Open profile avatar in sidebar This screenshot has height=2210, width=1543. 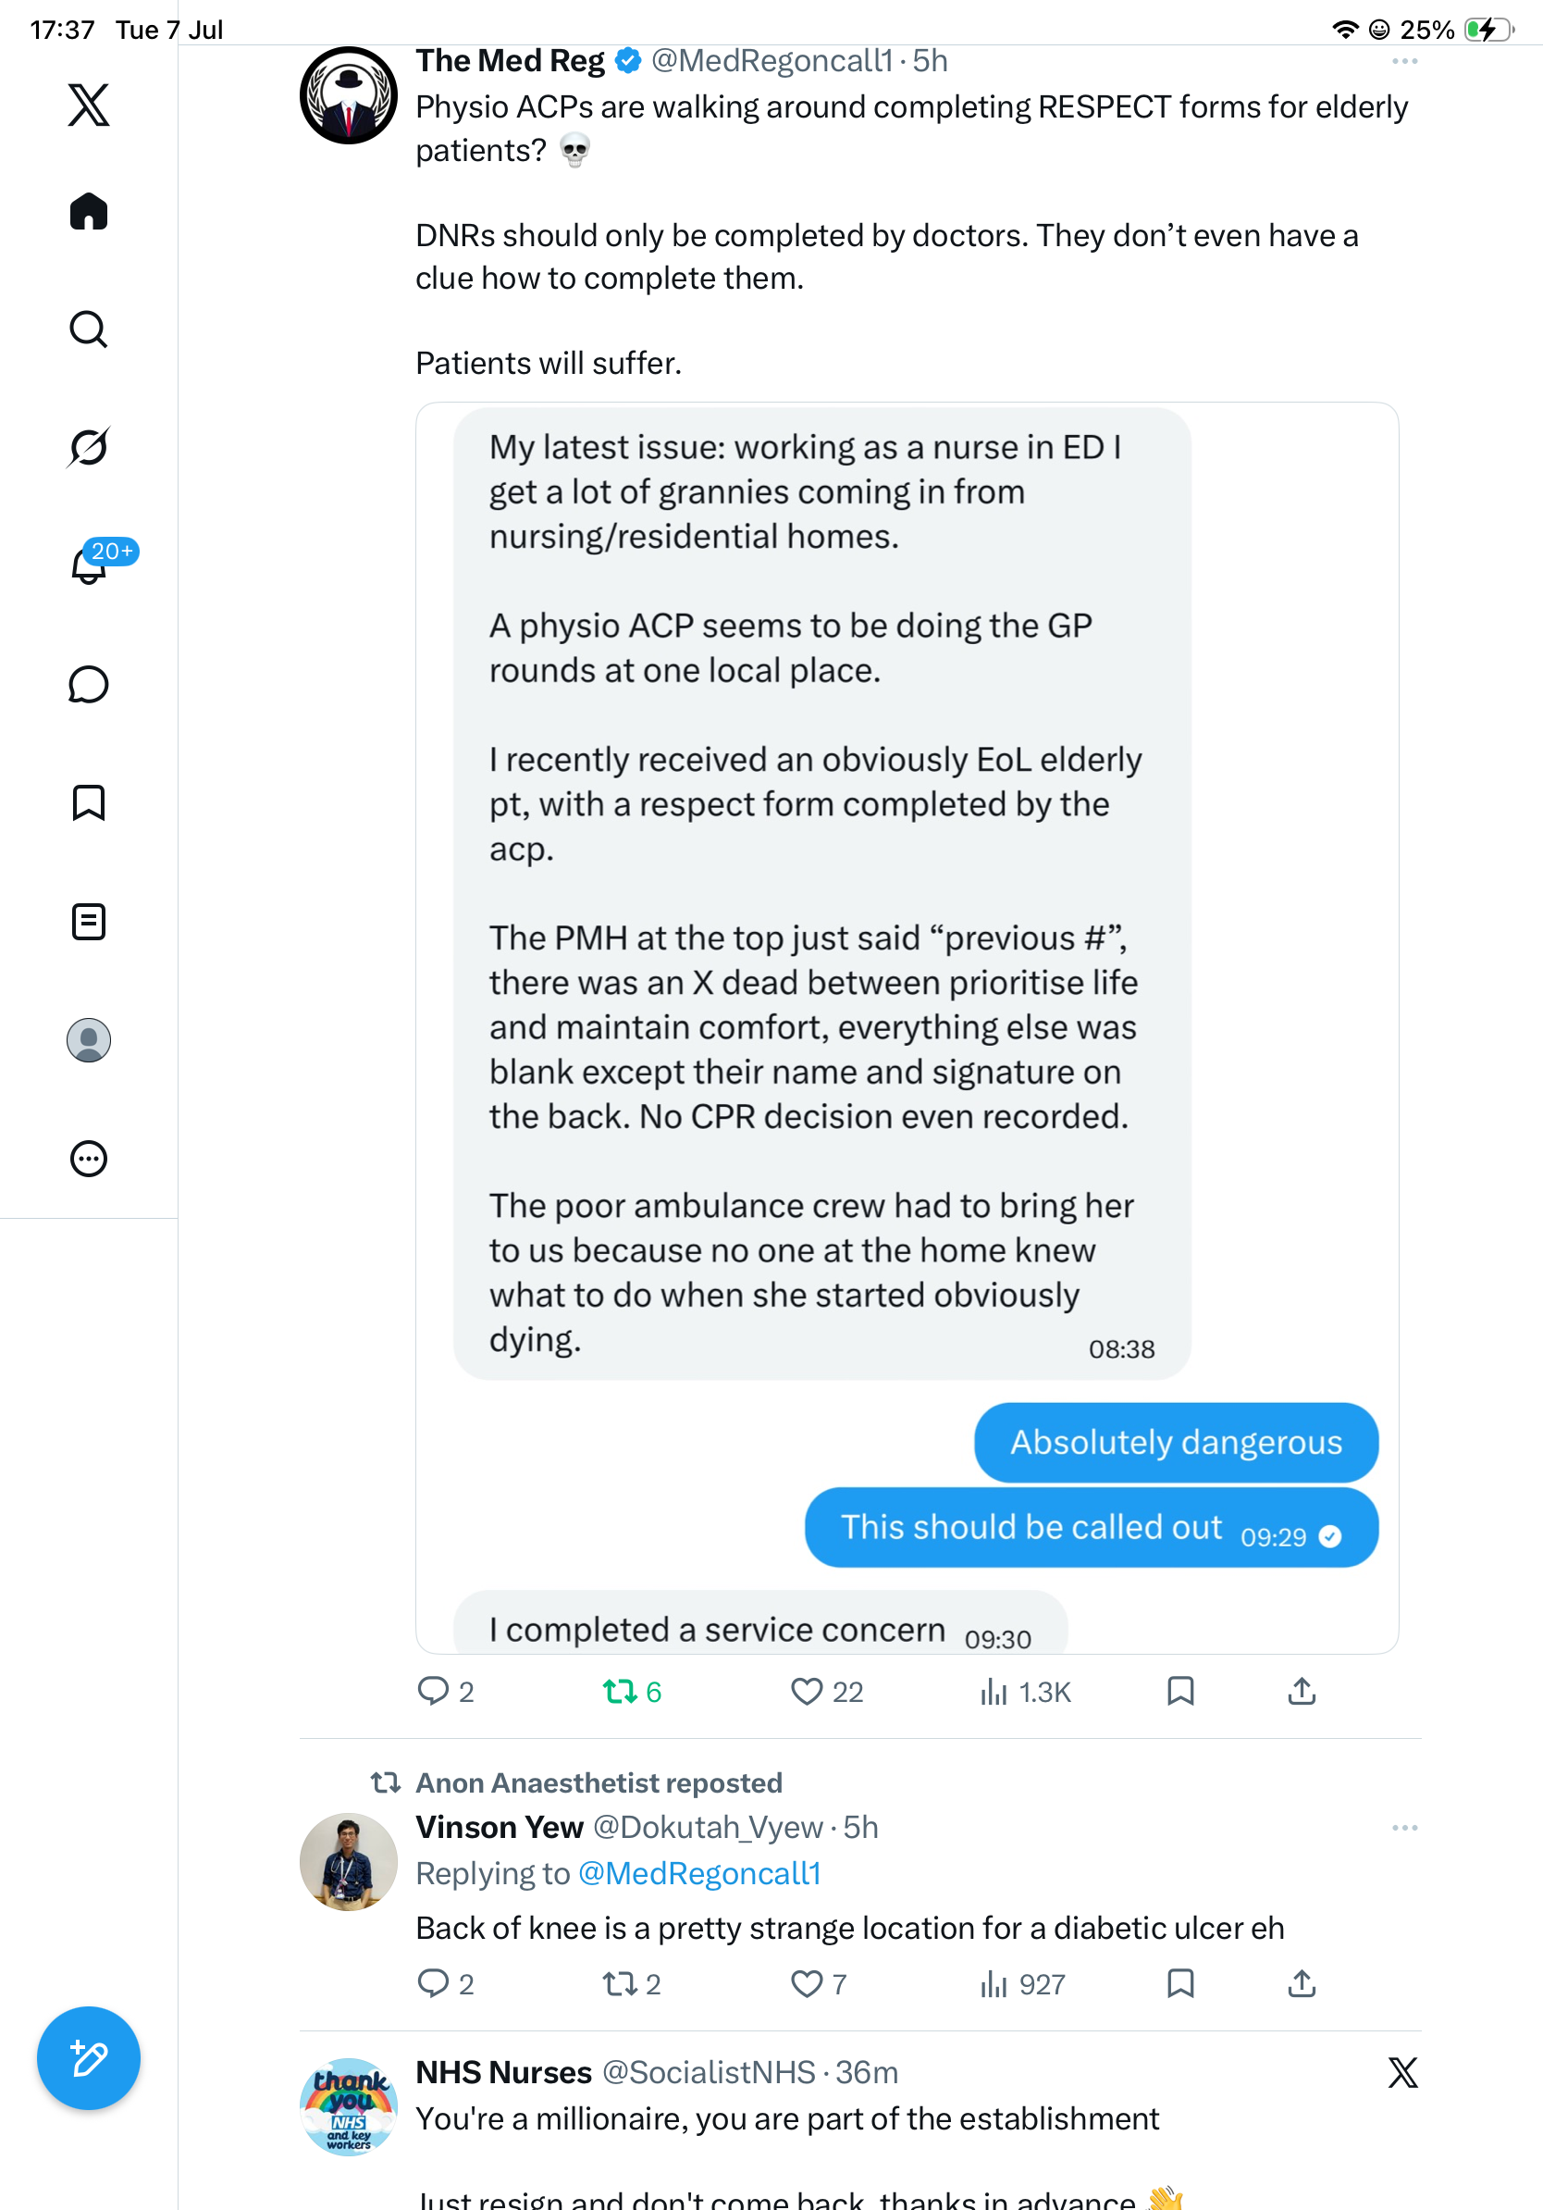pyautogui.click(x=89, y=1040)
